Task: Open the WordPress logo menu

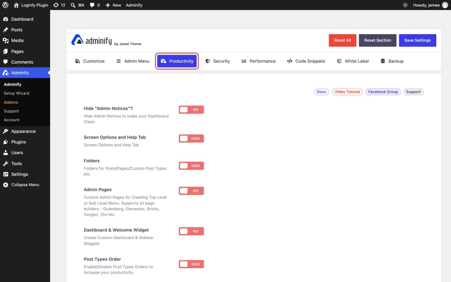Action: (5, 5)
